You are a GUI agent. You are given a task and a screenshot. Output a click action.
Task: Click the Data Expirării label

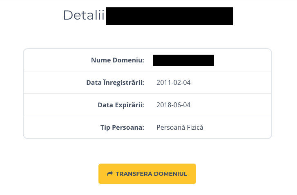pos(121,105)
